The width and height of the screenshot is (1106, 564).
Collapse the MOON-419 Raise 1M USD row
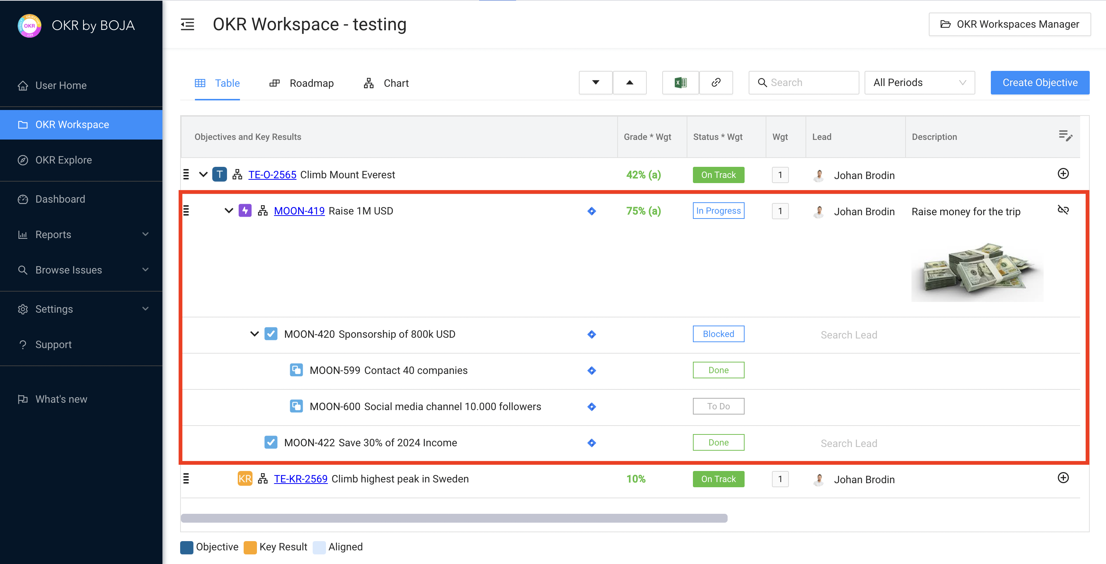coord(229,211)
